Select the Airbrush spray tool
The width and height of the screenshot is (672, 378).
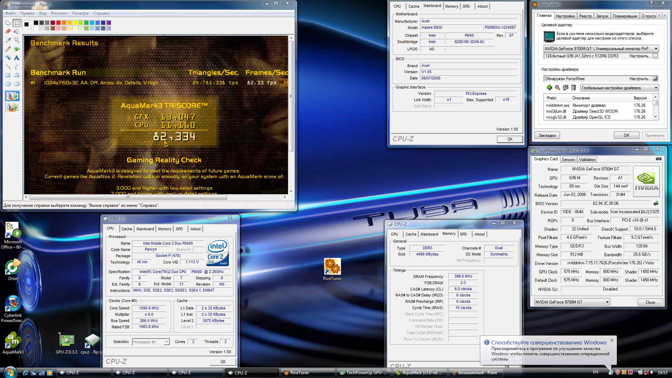click(x=8, y=58)
